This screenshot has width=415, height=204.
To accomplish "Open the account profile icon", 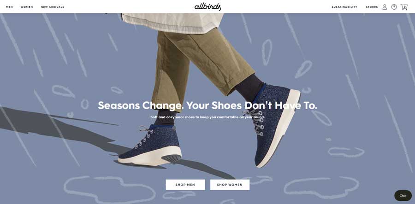I will click(x=385, y=7).
